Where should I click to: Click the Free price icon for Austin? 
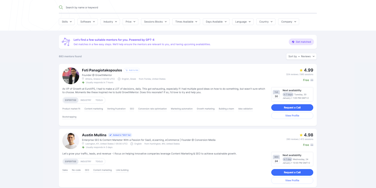tap(312, 145)
